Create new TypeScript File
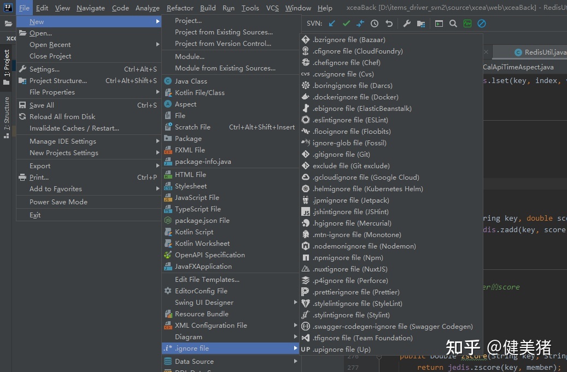567x372 pixels. click(230, 209)
